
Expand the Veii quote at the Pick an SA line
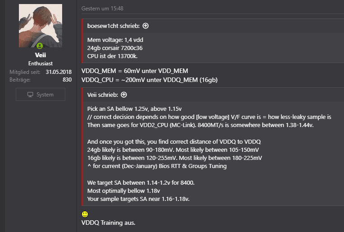(134, 109)
